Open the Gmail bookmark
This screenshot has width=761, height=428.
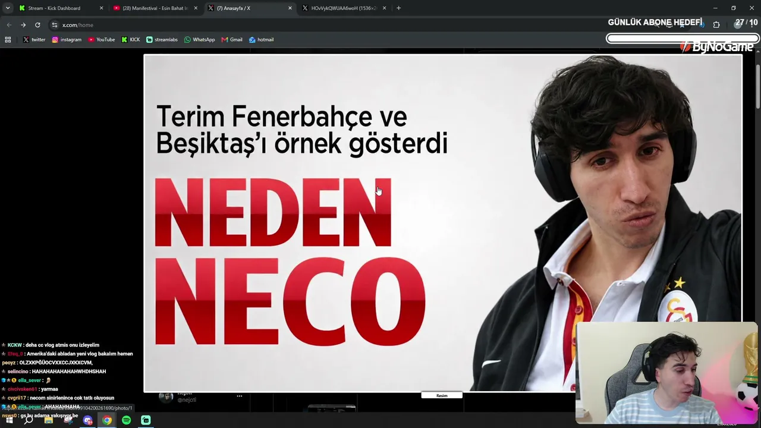232,40
